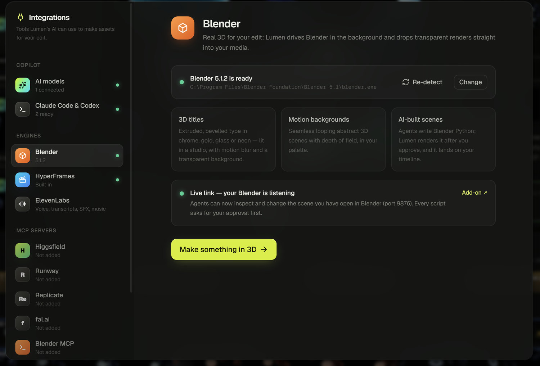Click the sidebar vertical scrollbar
This screenshot has height=366, width=540.
(131, 148)
